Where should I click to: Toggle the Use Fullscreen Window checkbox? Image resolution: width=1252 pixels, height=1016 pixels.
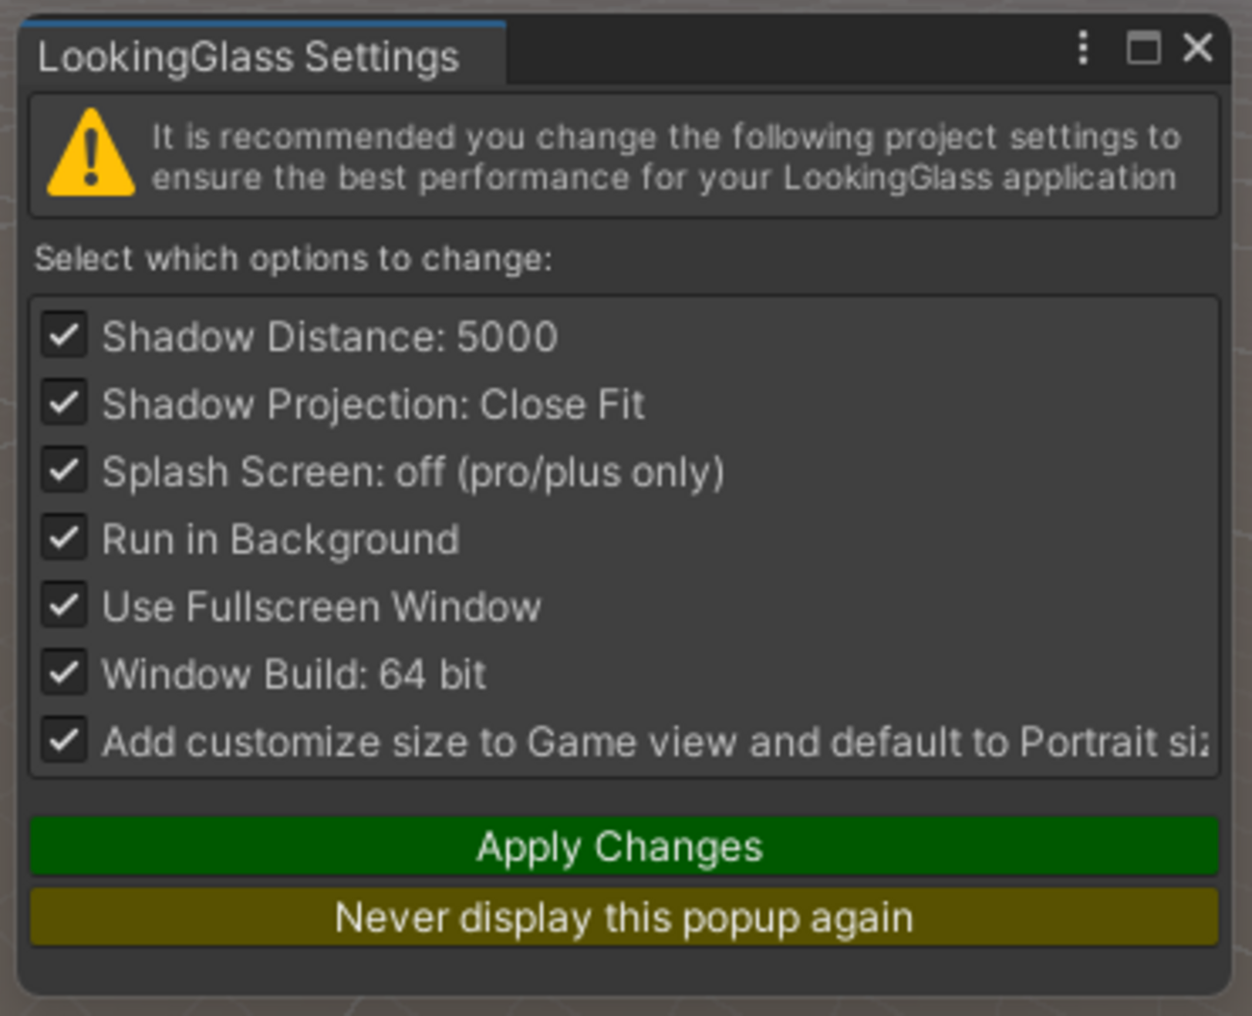[x=65, y=606]
